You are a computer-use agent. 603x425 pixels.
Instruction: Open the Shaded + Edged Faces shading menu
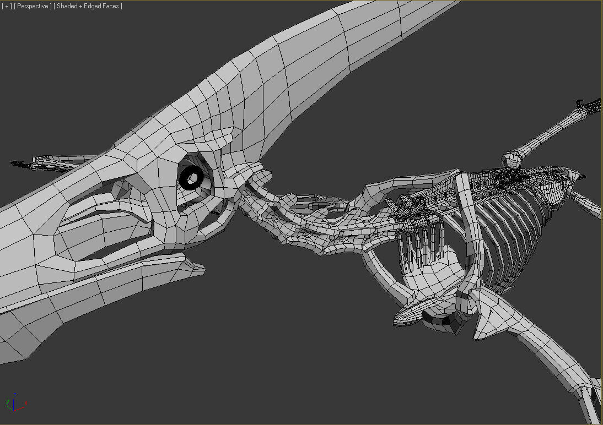point(88,6)
